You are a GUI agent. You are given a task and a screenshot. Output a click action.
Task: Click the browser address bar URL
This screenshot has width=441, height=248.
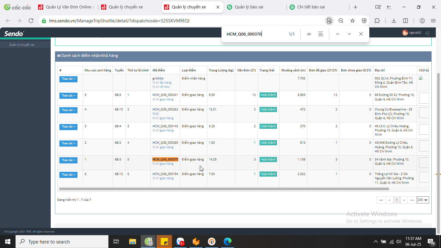119,21
